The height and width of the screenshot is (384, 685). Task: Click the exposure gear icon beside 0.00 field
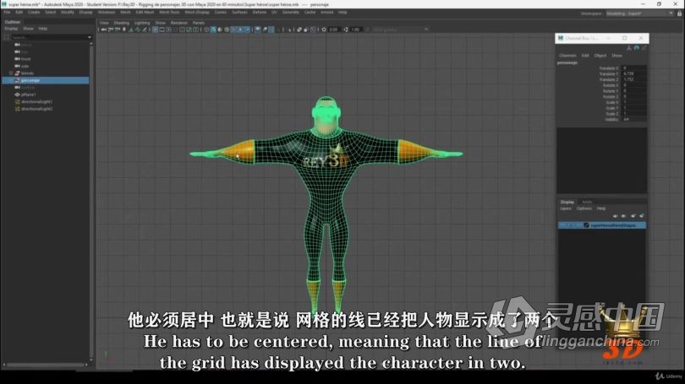point(324,30)
